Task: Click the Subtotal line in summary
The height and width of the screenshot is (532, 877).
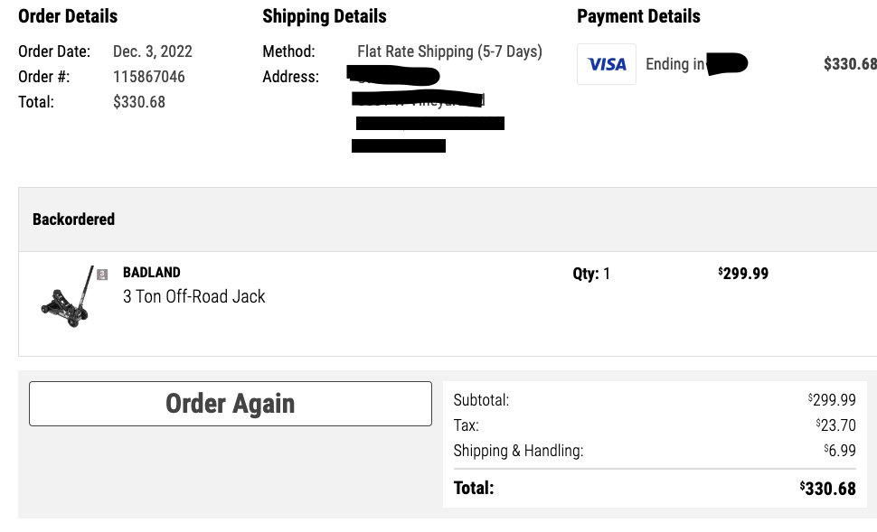Action: [x=655, y=400]
